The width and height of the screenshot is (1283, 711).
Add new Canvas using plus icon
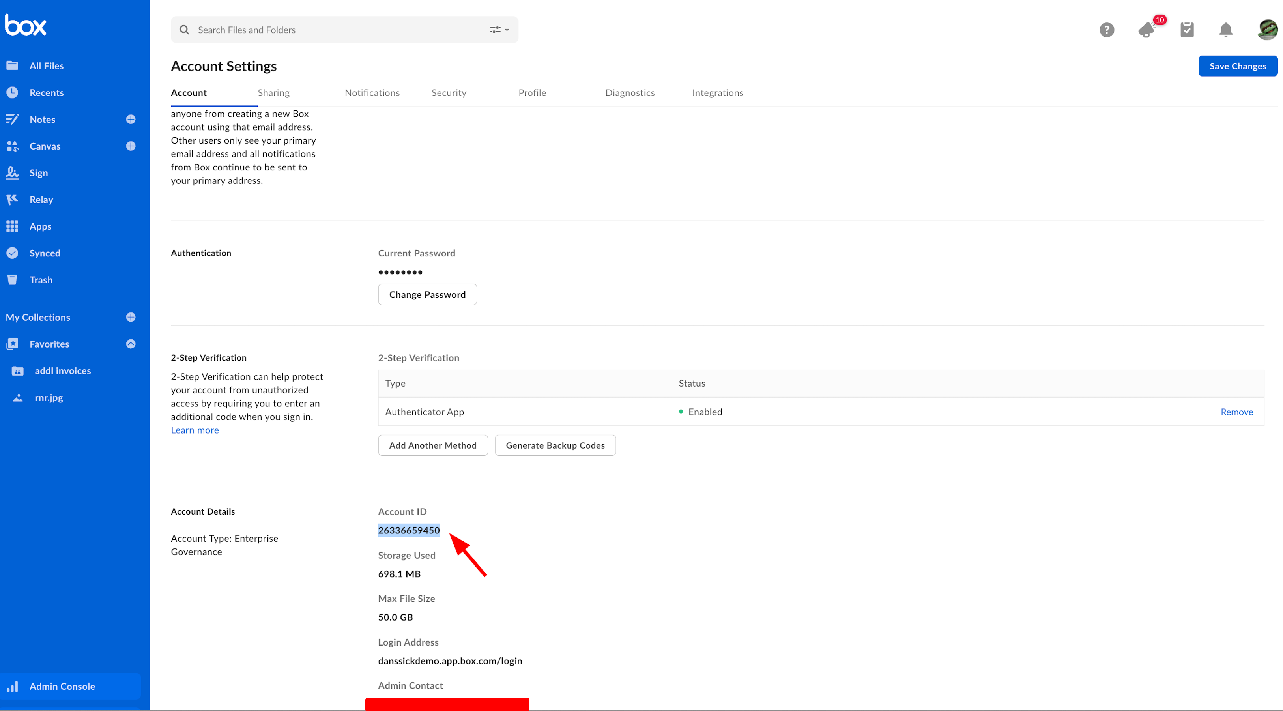pyautogui.click(x=131, y=146)
